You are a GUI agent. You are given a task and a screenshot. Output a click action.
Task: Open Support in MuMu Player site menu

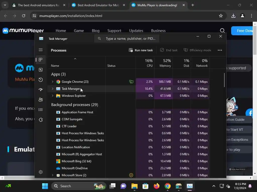pyautogui.click(x=114, y=31)
